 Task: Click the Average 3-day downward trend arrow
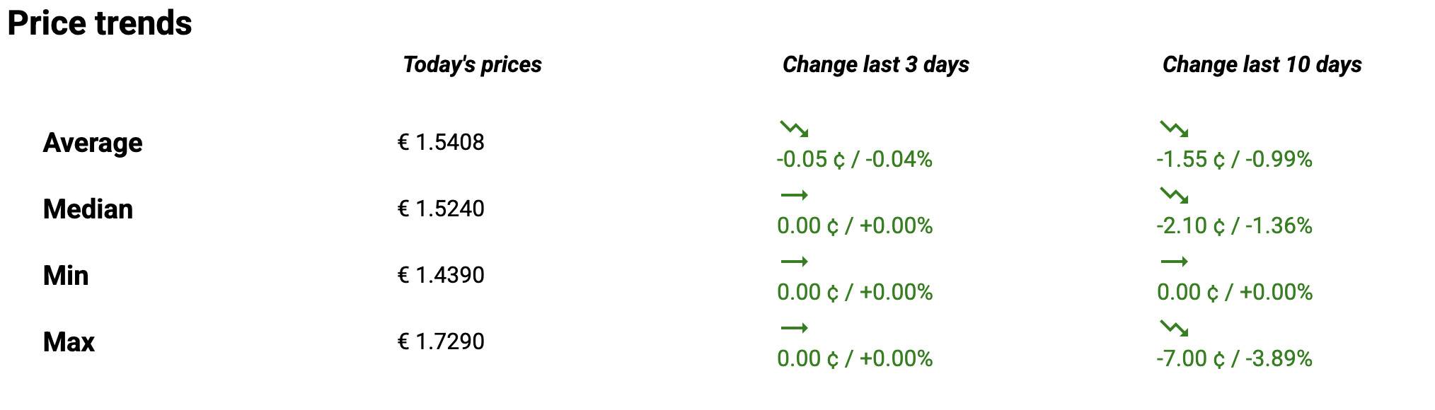[794, 129]
